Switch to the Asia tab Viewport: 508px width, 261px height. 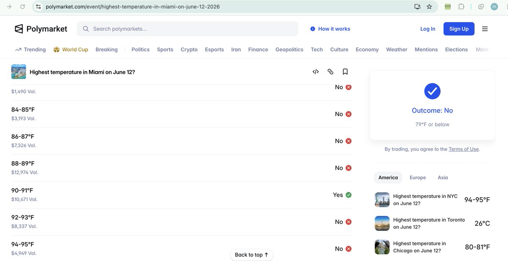click(x=443, y=178)
